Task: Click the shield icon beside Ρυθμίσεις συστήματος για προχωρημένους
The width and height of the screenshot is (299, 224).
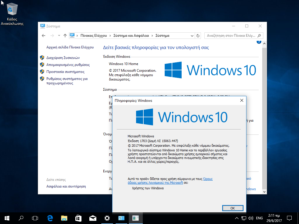Action: pyautogui.click(x=42, y=79)
